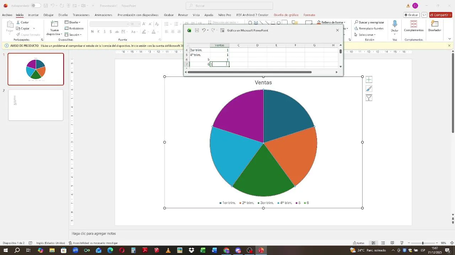Click the Buscar search box
The width and height of the screenshot is (455, 255).
pyautogui.click(x=229, y=6)
